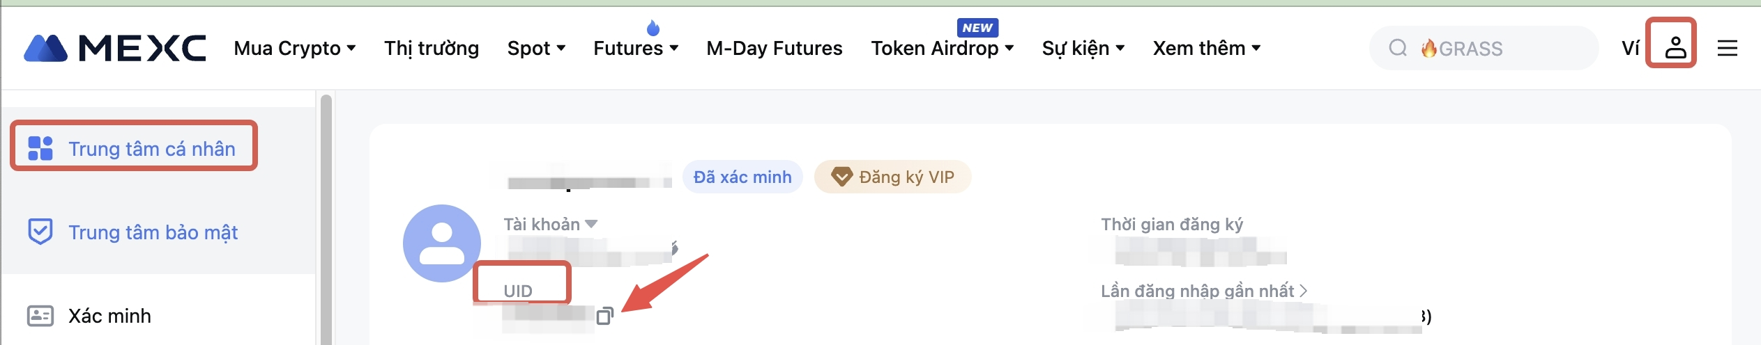Click the Trung tâm bảo mật shield icon
The height and width of the screenshot is (345, 1761).
(x=40, y=232)
